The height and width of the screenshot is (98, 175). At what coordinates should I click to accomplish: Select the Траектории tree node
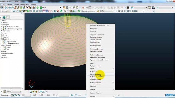(x=5, y=25)
